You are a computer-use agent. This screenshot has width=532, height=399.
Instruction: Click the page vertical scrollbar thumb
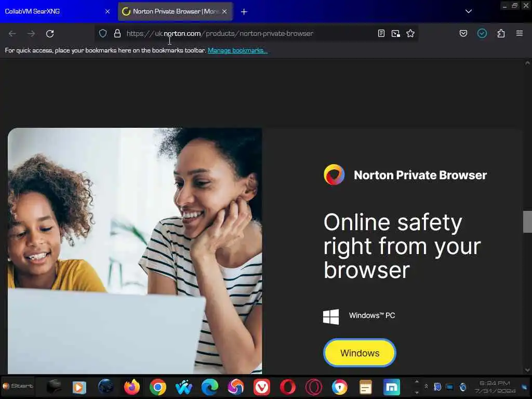(x=527, y=222)
